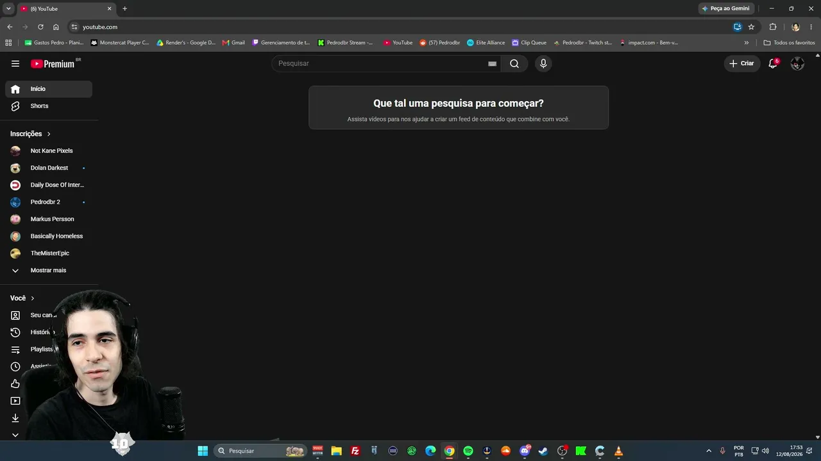Image resolution: width=821 pixels, height=461 pixels.
Task: Open Playlists via its list icon
Action: [15, 350]
